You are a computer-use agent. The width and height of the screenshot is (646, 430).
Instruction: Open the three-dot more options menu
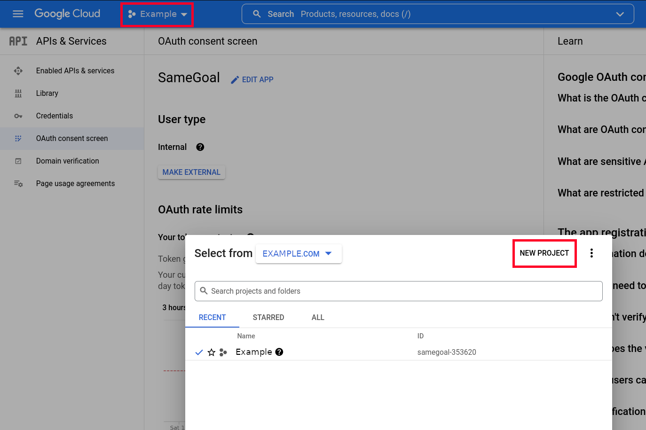591,253
